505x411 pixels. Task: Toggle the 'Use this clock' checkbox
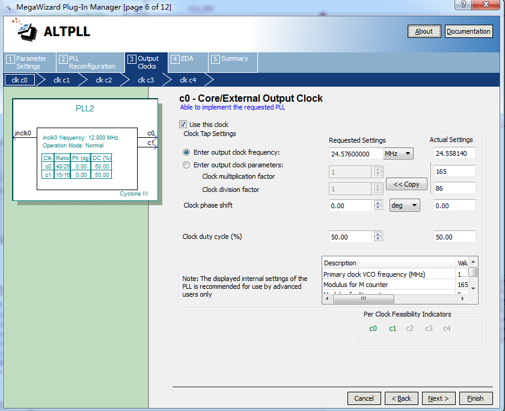pos(183,124)
